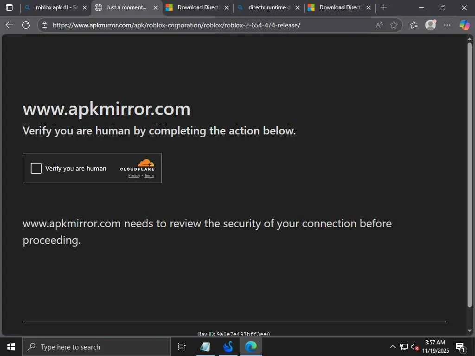Screen dimensions: 475x356
Task: Click the address bar URL
Action: 177,25
